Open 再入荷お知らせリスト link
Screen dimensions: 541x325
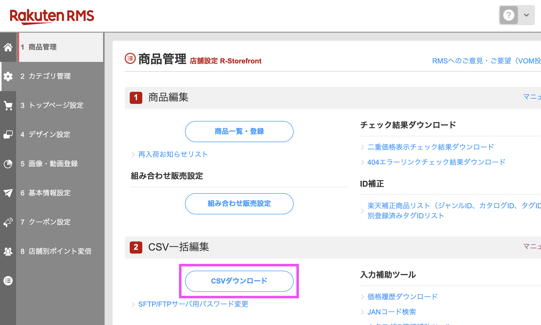[173, 154]
